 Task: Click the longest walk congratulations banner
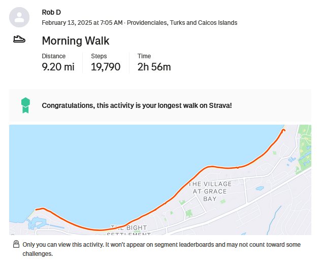click(x=160, y=105)
